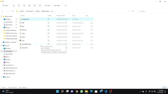Click Newsletter in address breadcrumb

[x=45, y=11]
